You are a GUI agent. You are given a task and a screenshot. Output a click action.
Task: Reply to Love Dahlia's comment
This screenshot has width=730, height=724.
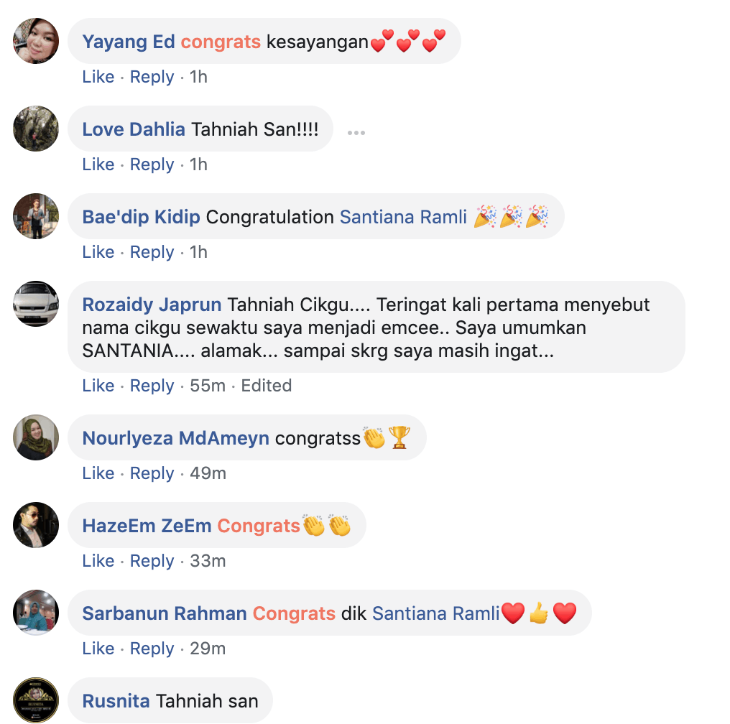click(x=152, y=164)
